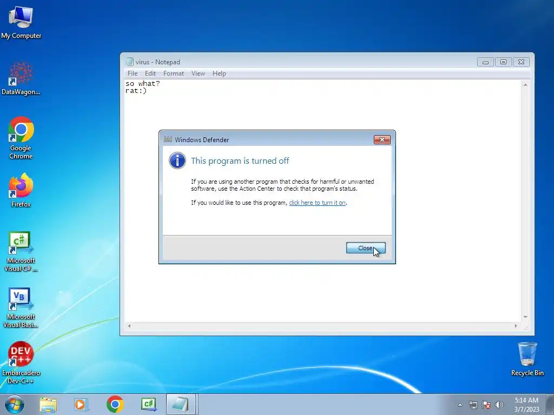The height and width of the screenshot is (415, 554).
Task: Open Notepad Help menu
Action: [219, 73]
